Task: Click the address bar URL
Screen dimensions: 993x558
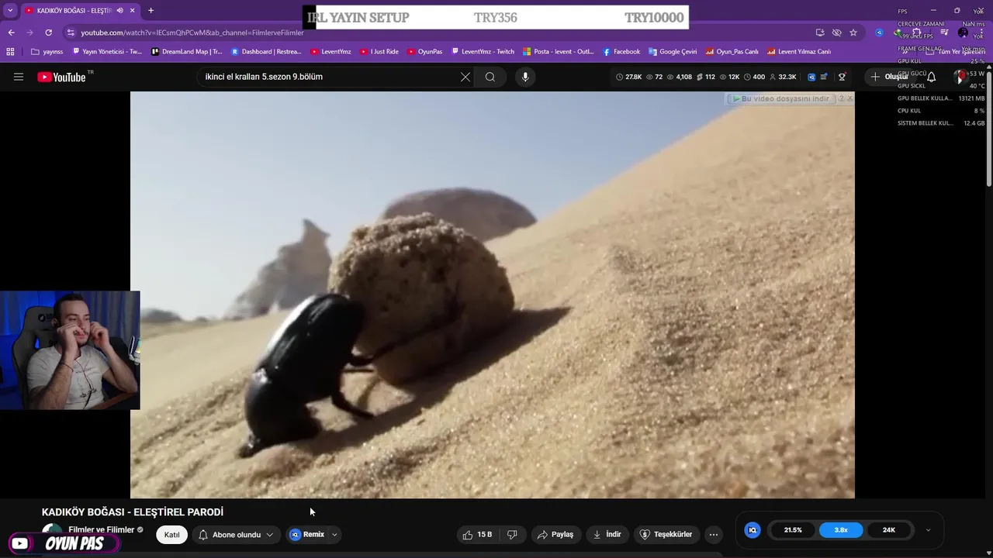Action: click(x=192, y=33)
